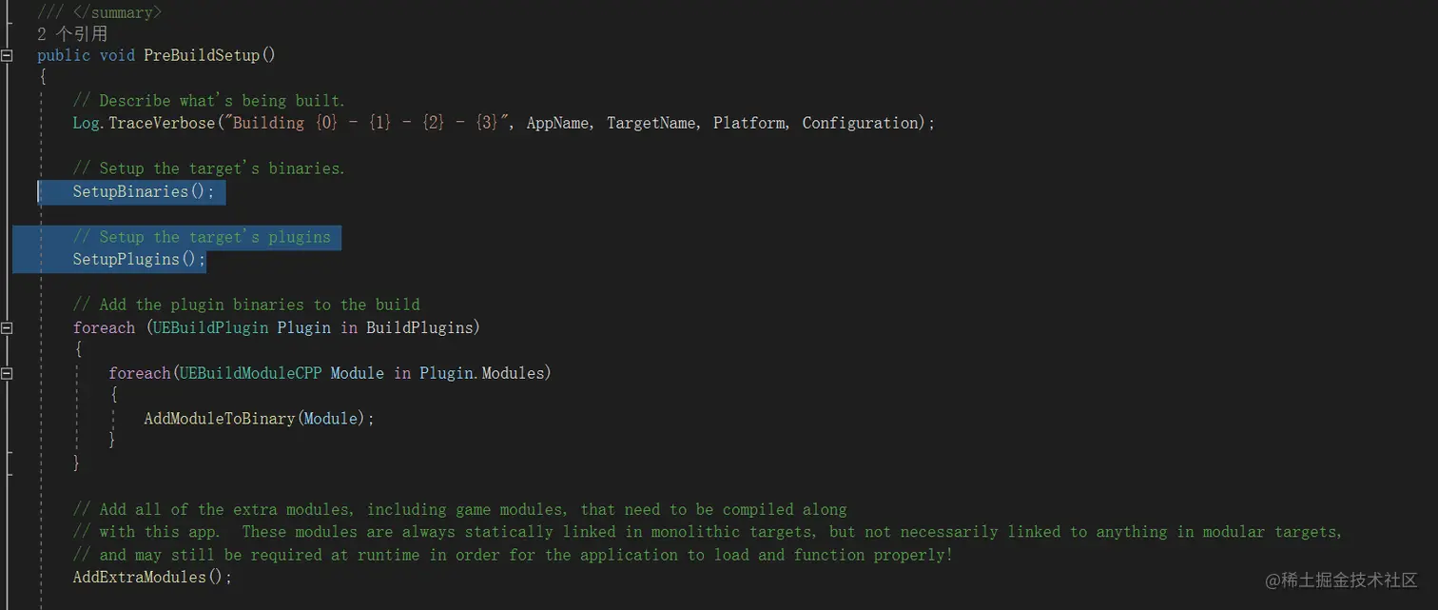This screenshot has height=610, width=1438.
Task: Open the '2 个引用' references CodeLens
Action: click(72, 33)
